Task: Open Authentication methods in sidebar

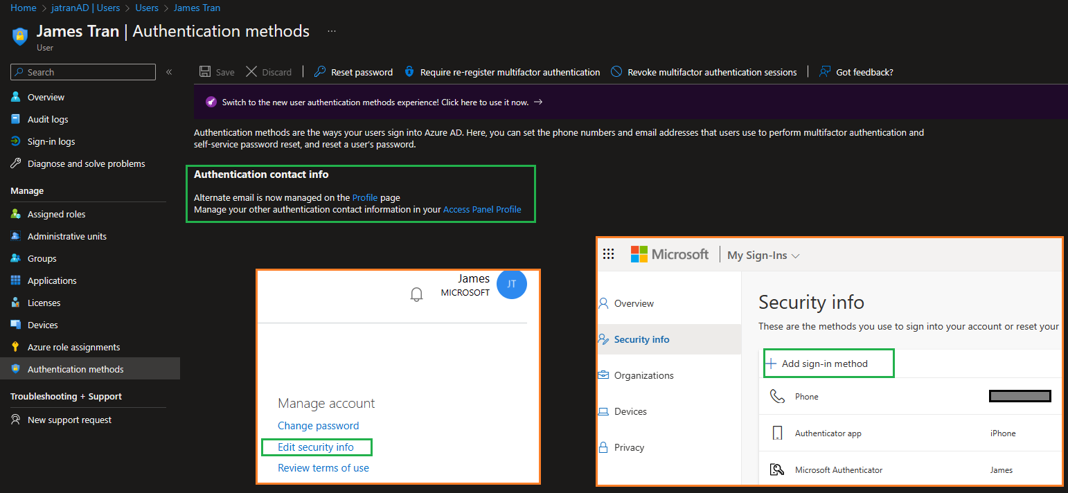Action: coord(90,369)
